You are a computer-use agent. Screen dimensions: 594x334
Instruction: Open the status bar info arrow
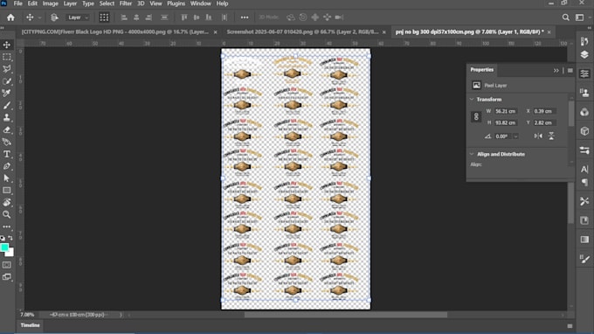(121, 315)
